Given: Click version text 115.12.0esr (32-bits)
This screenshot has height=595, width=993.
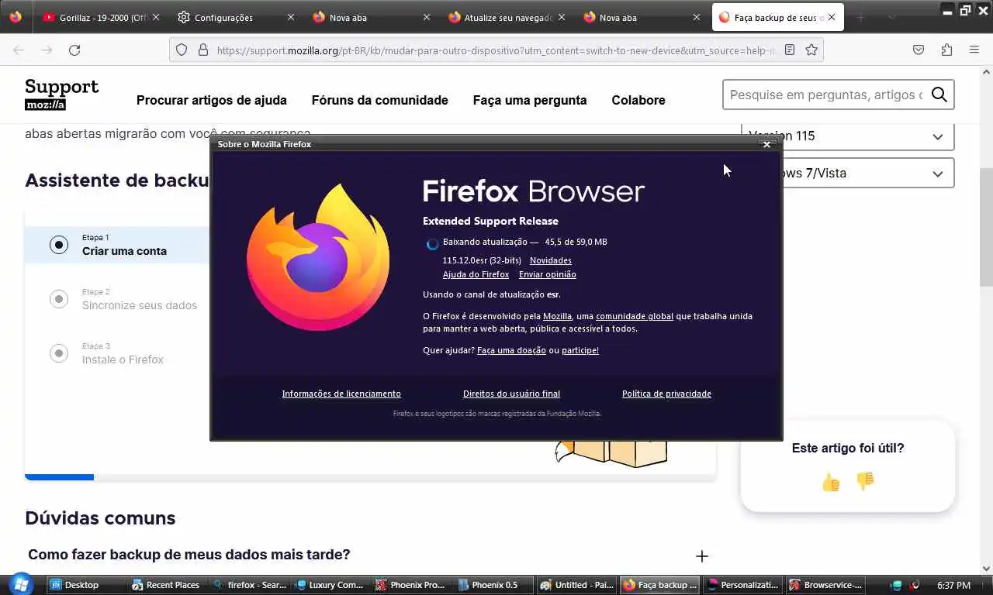Looking at the screenshot, I should point(482,260).
